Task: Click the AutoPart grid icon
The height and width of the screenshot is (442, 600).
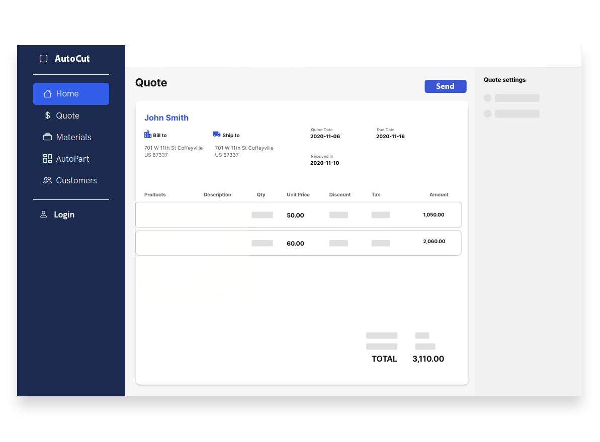Action: pos(47,159)
